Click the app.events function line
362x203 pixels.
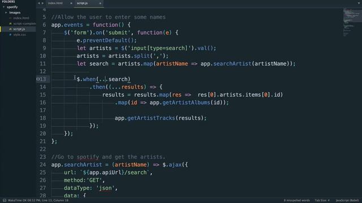(91, 25)
